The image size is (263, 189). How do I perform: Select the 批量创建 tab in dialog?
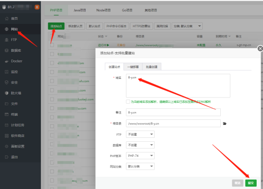pos(152,67)
